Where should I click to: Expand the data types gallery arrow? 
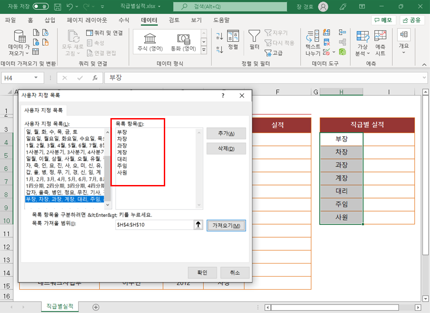pyautogui.click(x=204, y=50)
